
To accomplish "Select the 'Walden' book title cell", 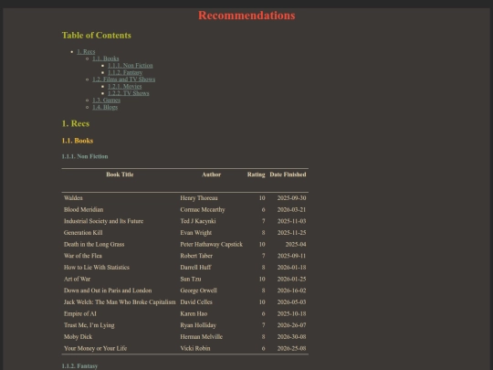I will point(73,198).
